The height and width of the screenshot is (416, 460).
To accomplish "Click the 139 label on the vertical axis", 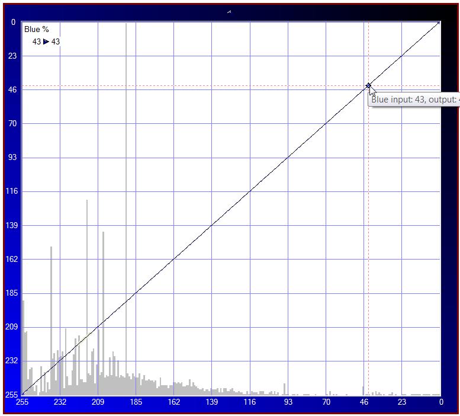I will click(11, 226).
